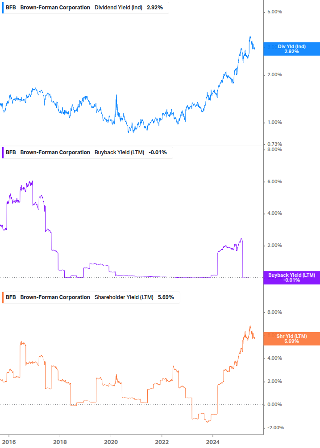Image resolution: width=320 pixels, height=448 pixels.
Task: Click the 1.00% tick on the dividend yield axis
Action: coord(274,122)
